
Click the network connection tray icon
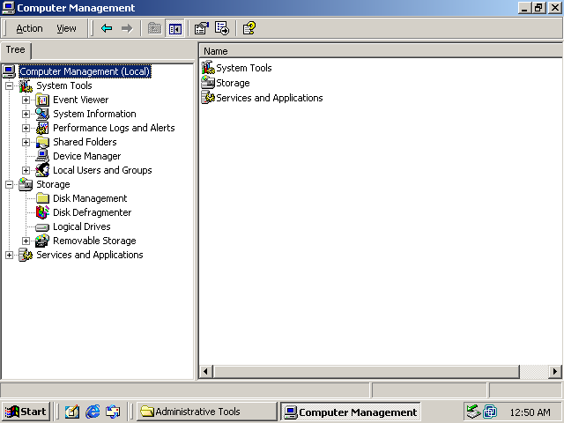point(474,412)
